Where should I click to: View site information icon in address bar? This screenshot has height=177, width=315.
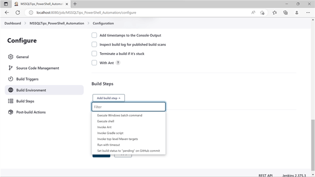31,13
